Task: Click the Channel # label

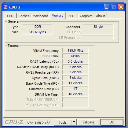Action: coord(73,27)
